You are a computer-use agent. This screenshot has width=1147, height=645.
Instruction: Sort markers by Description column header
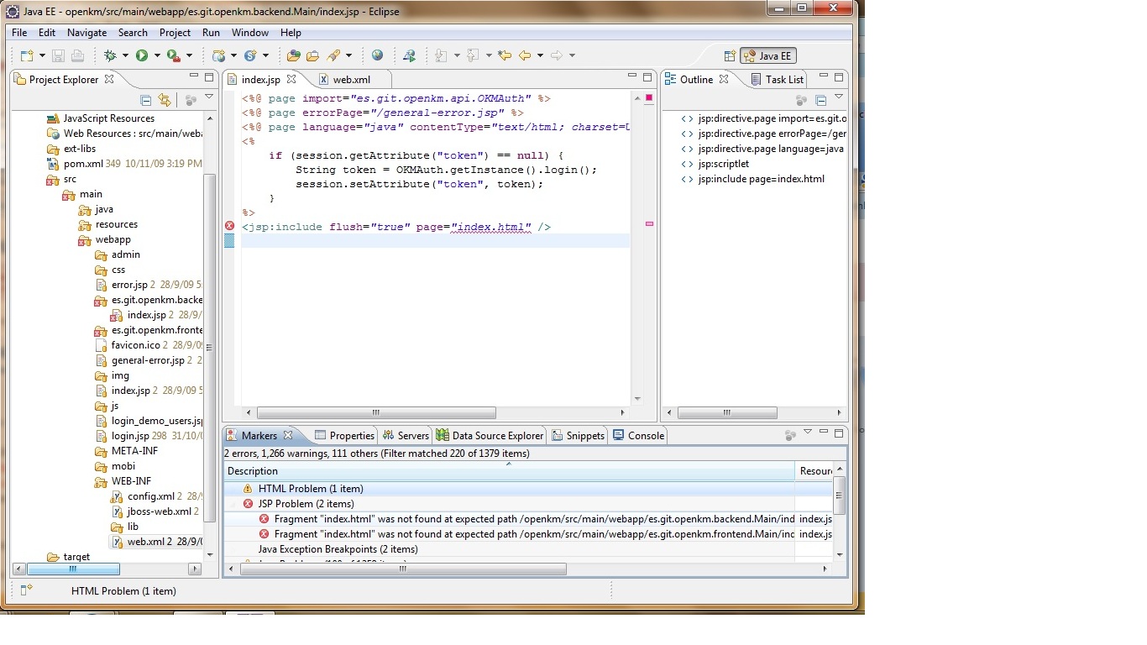(509, 471)
